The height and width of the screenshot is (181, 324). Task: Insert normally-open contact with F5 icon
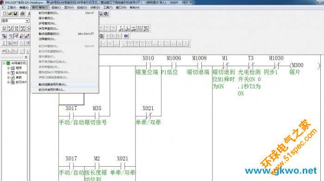point(4,28)
